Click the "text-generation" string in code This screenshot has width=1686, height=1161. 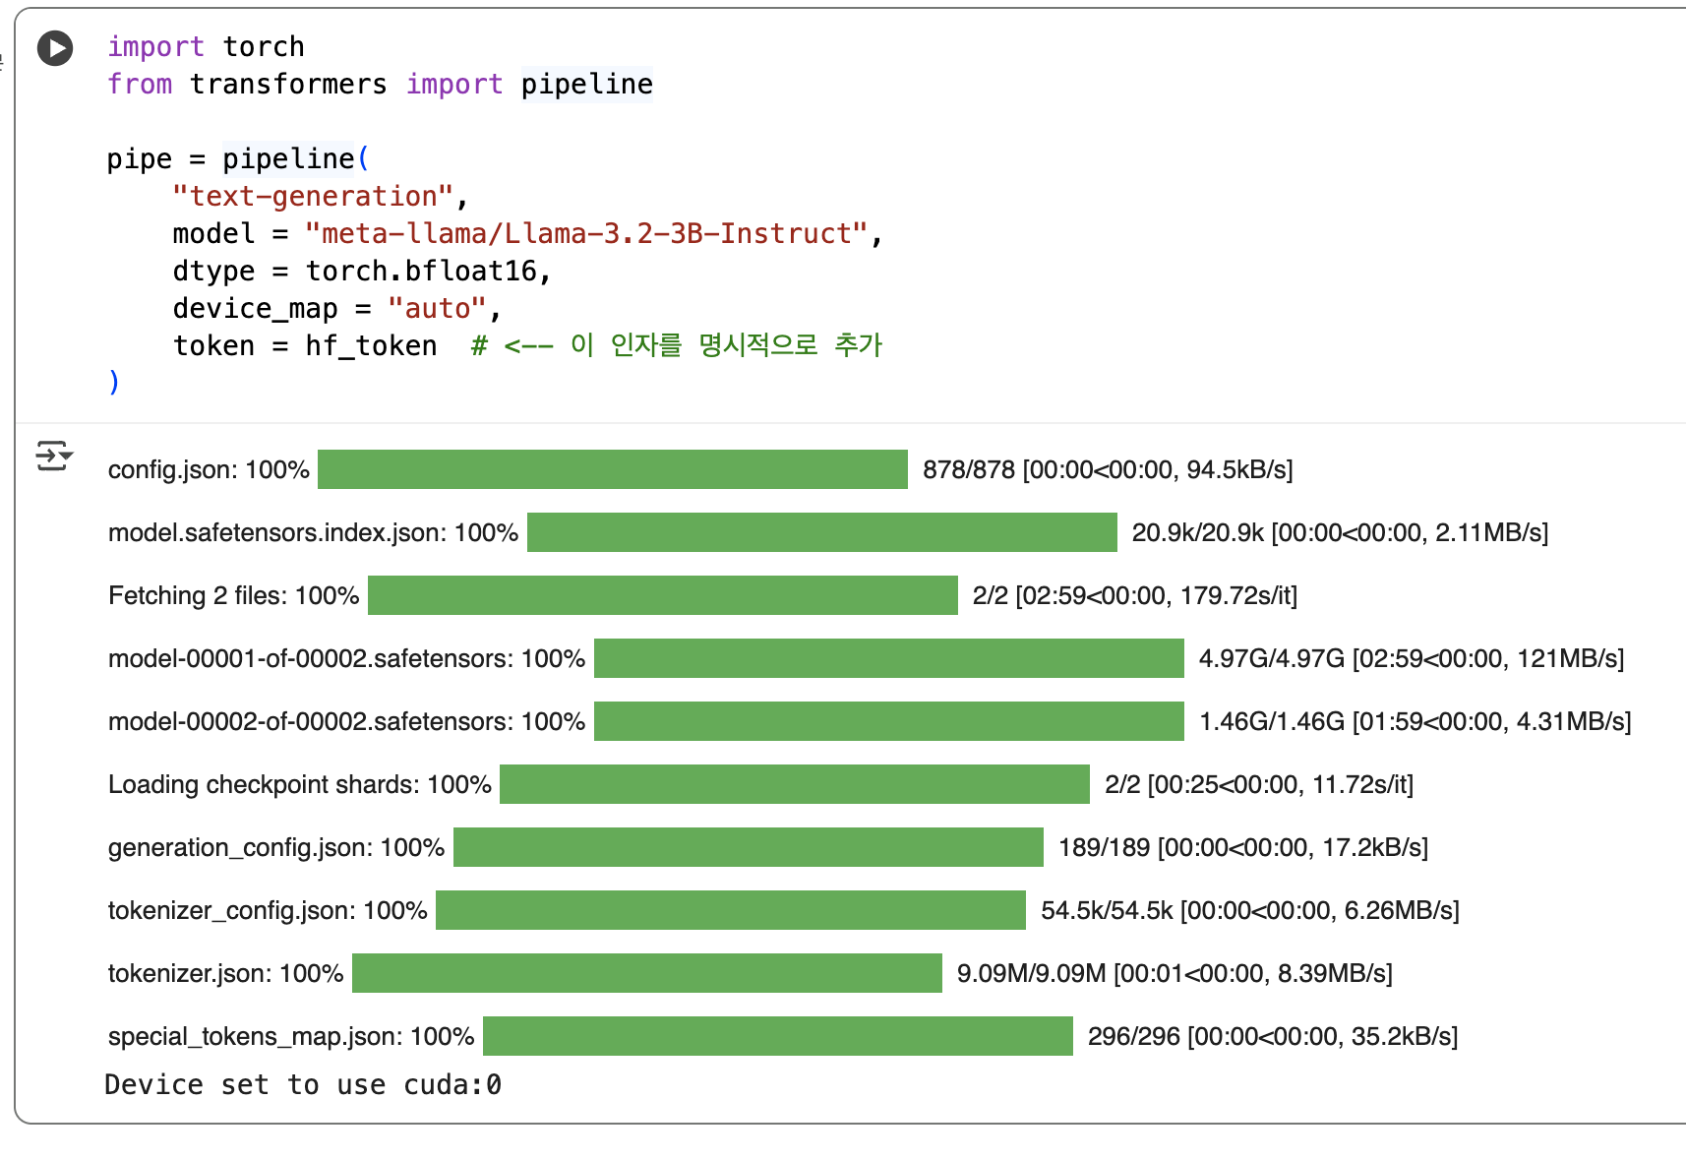[x=312, y=196]
